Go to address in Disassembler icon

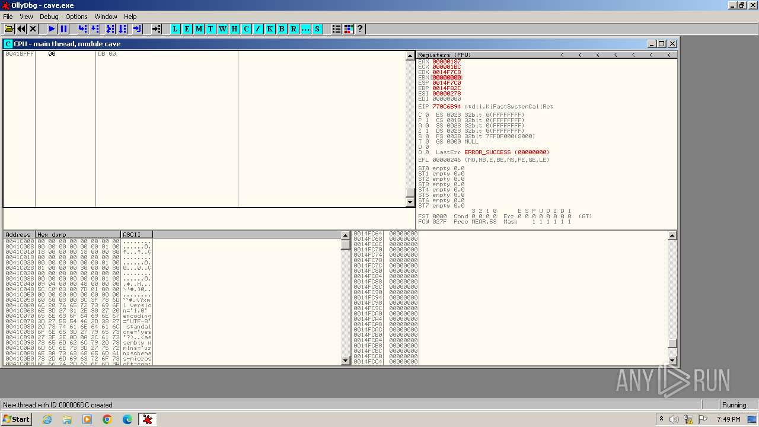156,28
